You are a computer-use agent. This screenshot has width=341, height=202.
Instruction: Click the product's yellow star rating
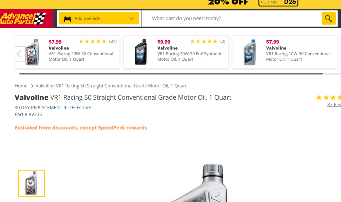[x=329, y=97]
